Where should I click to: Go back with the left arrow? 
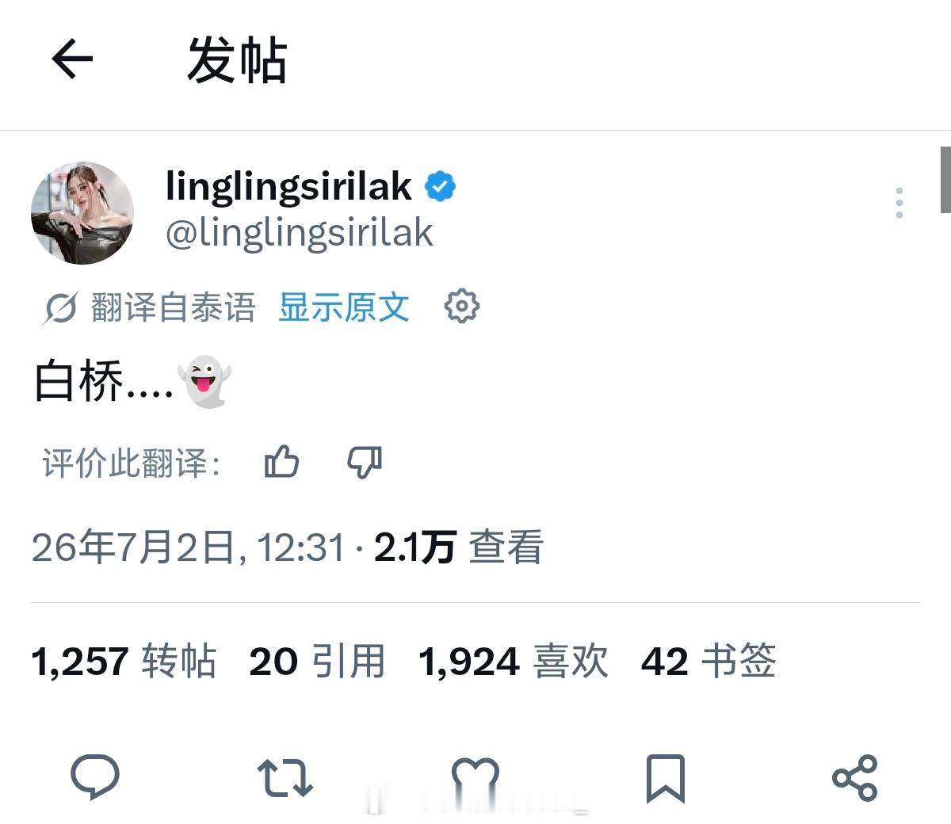(x=72, y=59)
